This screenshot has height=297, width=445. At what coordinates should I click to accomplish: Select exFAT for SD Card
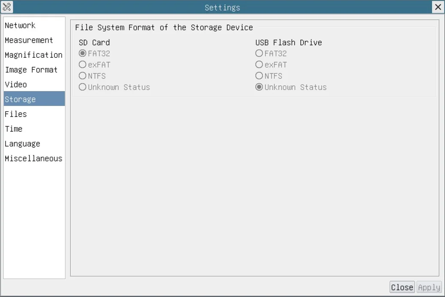(x=83, y=65)
